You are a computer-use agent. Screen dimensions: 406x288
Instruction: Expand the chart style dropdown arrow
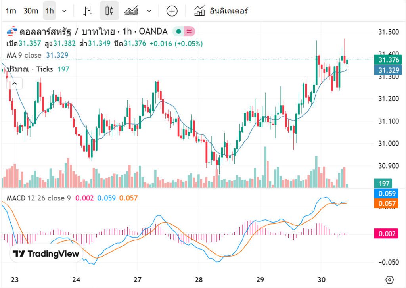point(149,11)
